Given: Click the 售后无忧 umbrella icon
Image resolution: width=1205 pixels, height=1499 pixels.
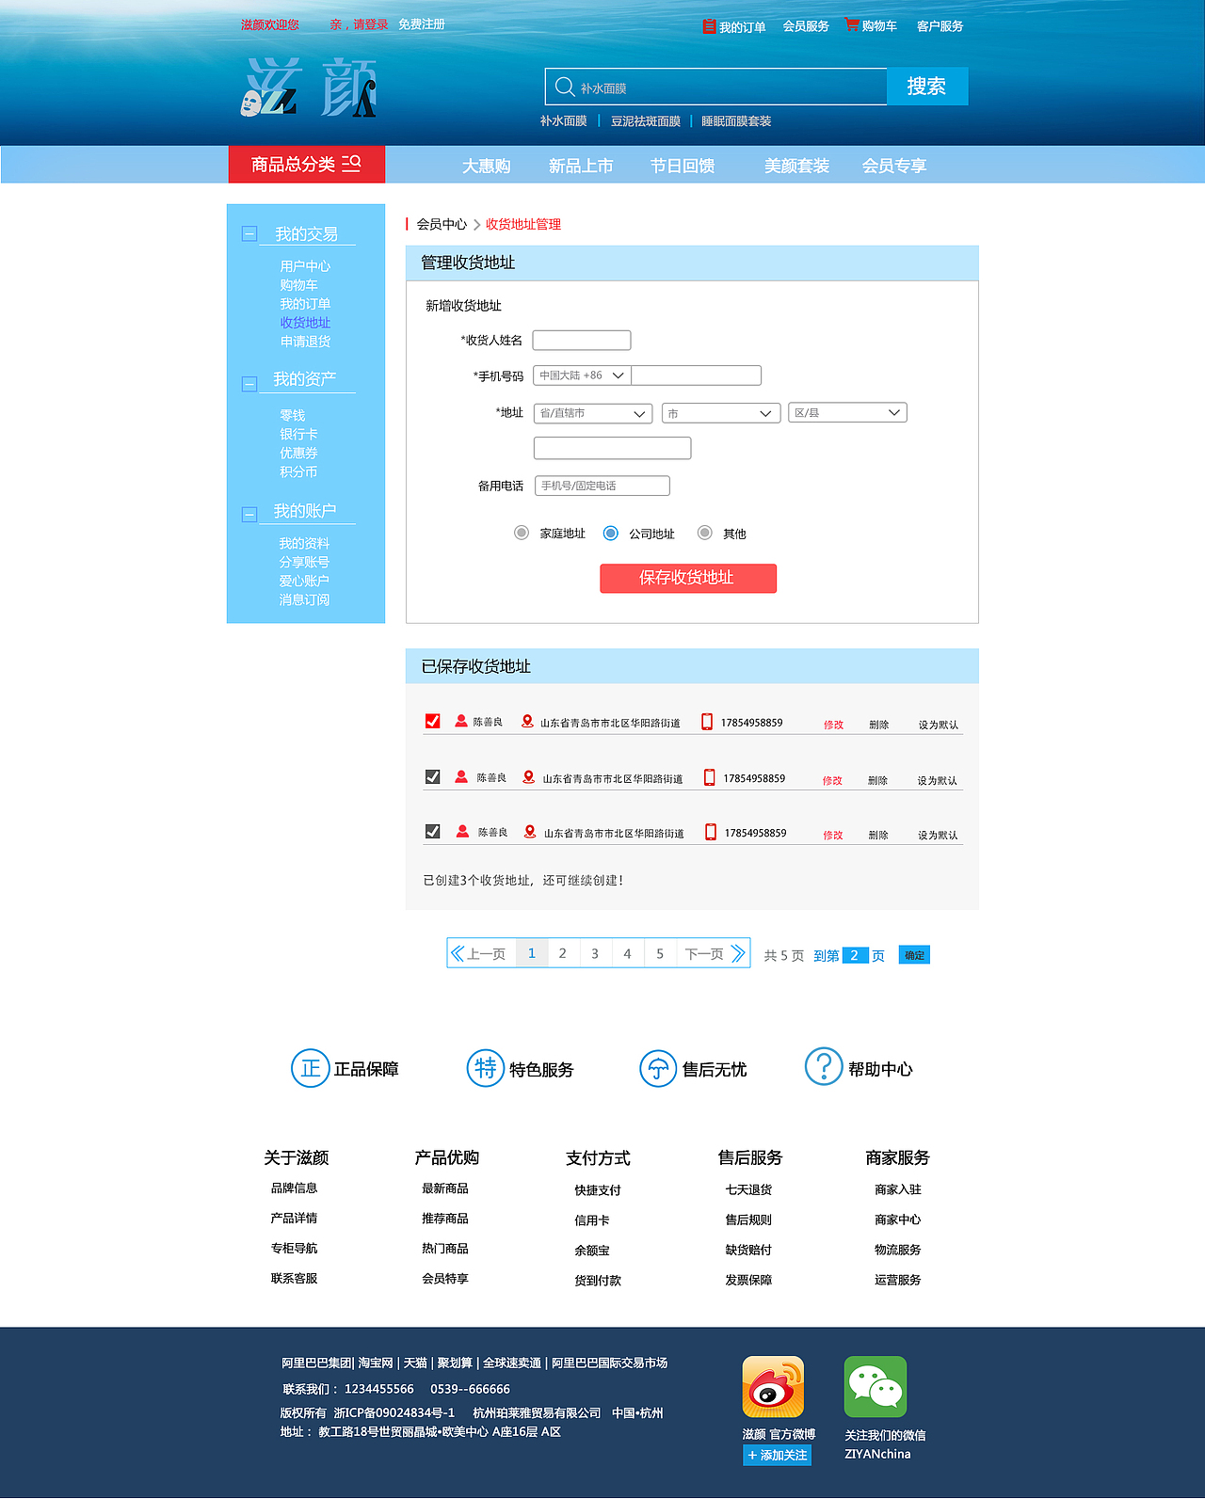Looking at the screenshot, I should pos(658,1068).
